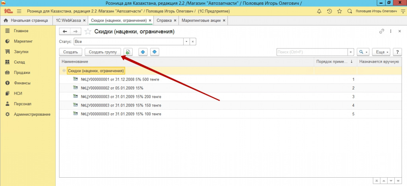Image resolution: width=407 pixels, height=186 pixels.
Task: Open global search magnifier icon
Action: coord(349,12)
